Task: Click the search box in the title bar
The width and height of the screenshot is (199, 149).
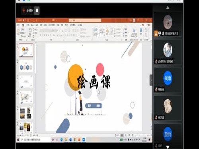Action: [85, 20]
